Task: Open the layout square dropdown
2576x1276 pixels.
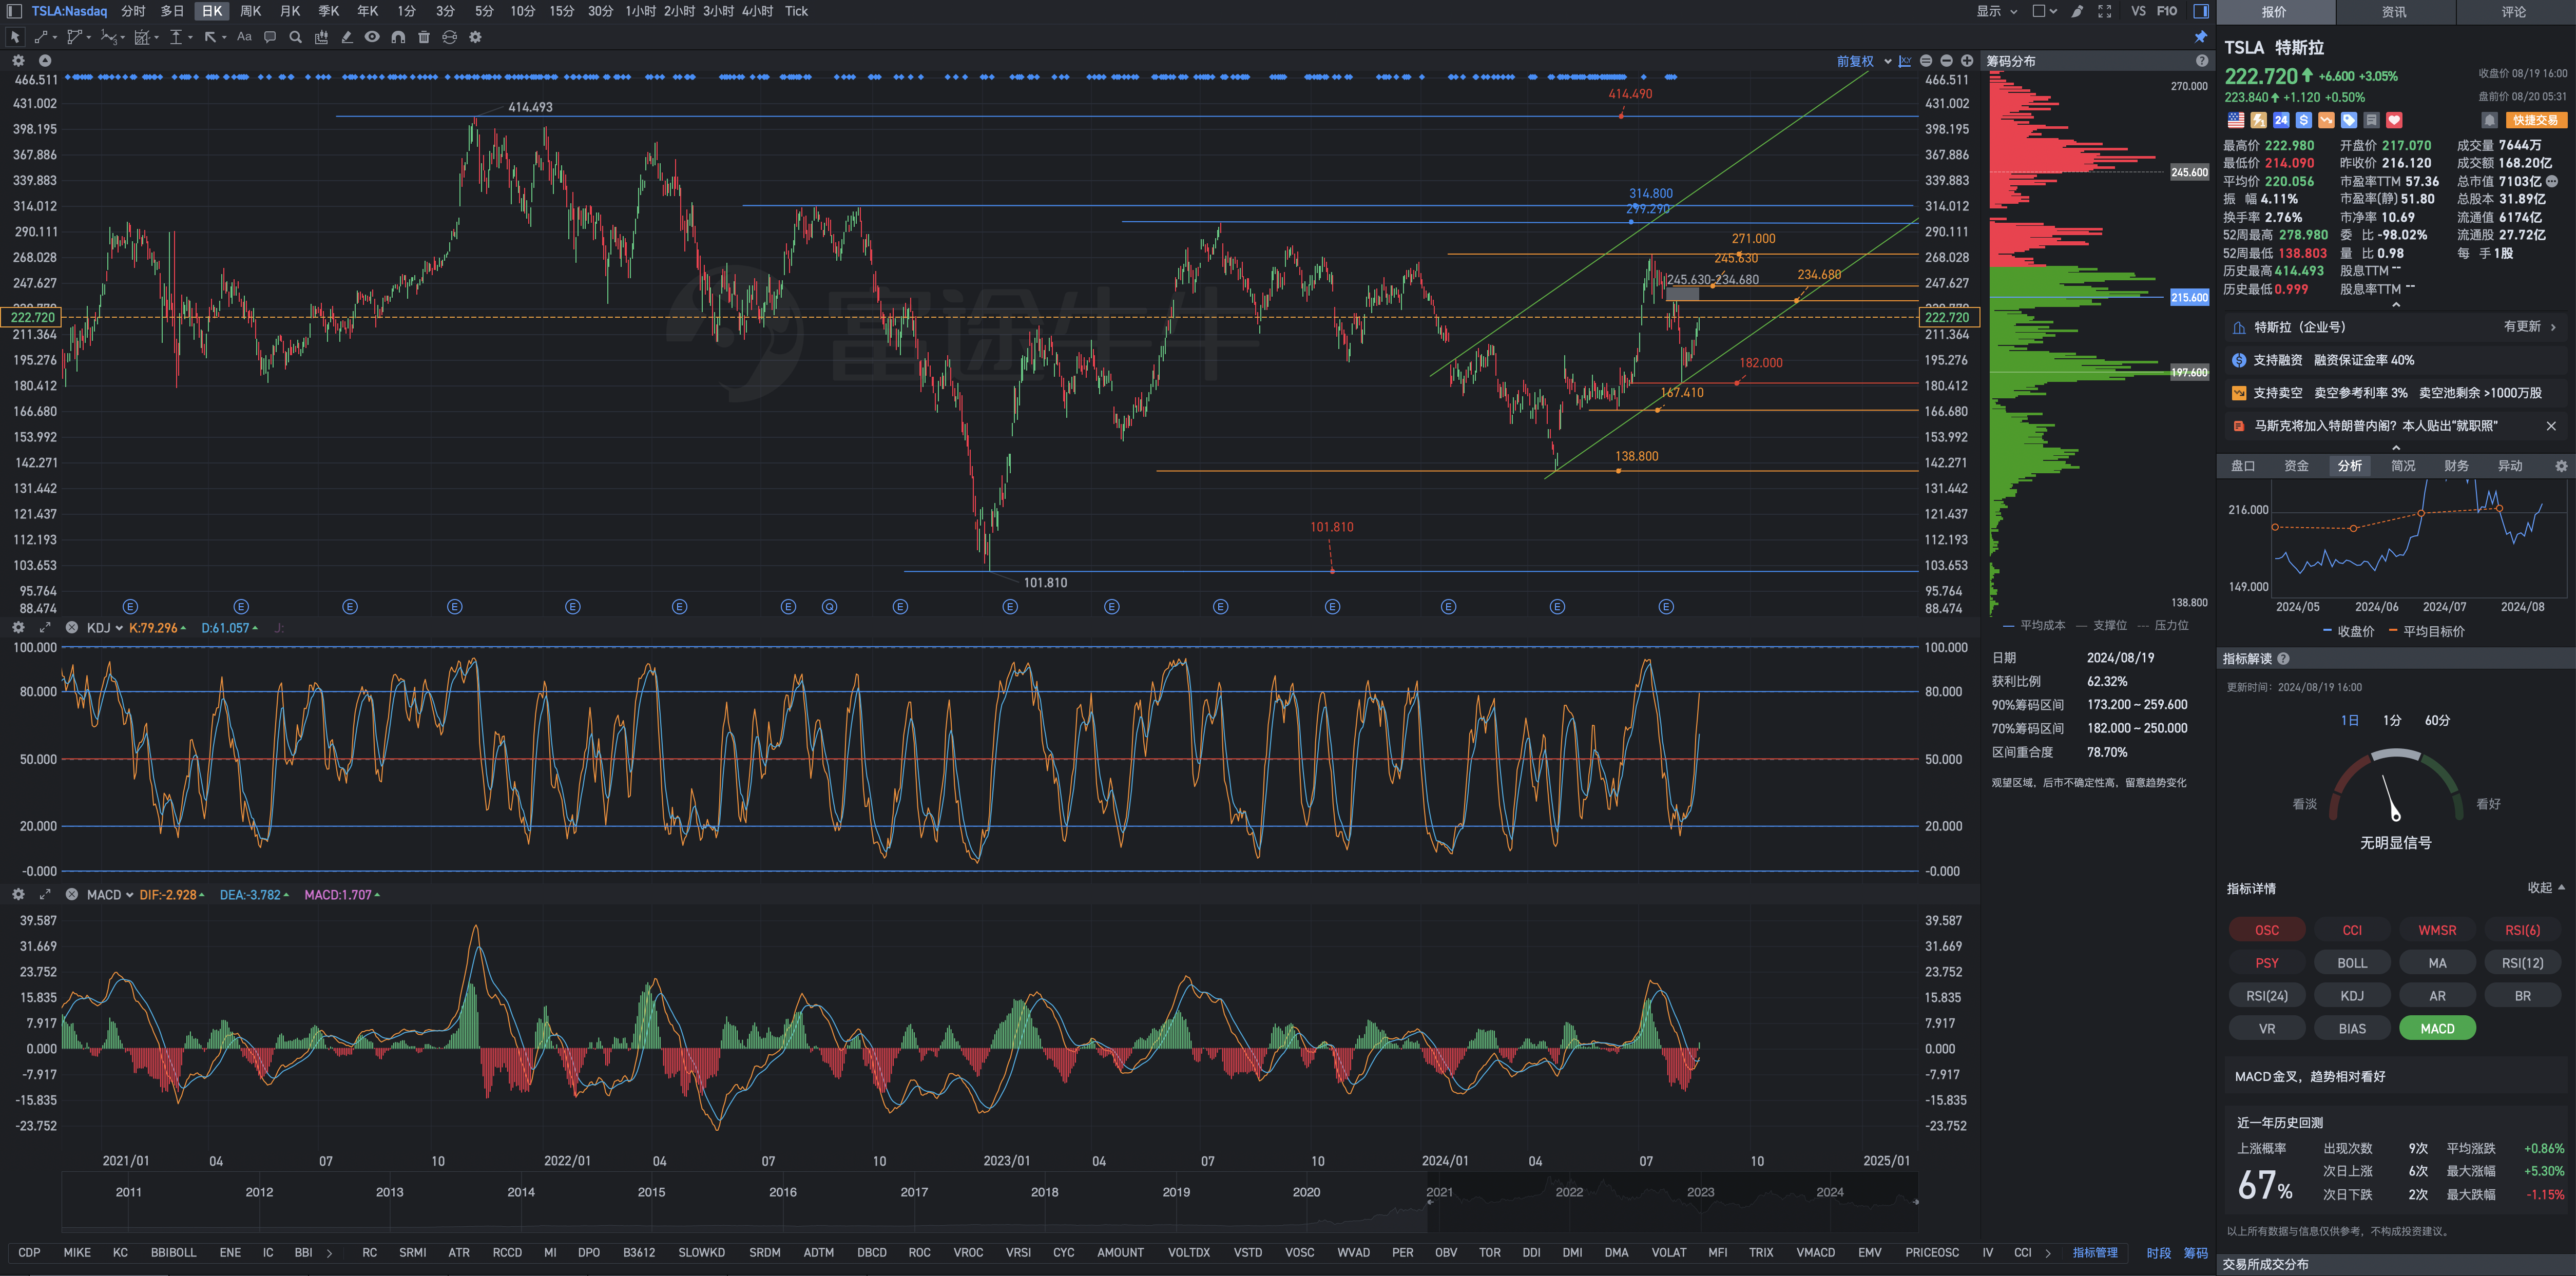Action: (x=2045, y=11)
